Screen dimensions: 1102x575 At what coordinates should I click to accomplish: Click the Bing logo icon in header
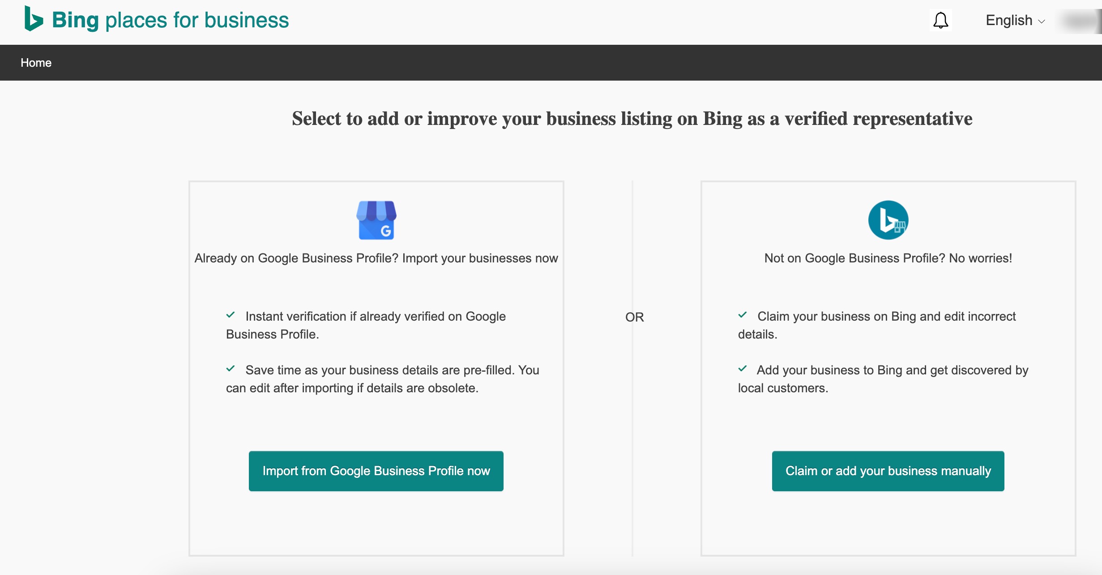point(34,19)
